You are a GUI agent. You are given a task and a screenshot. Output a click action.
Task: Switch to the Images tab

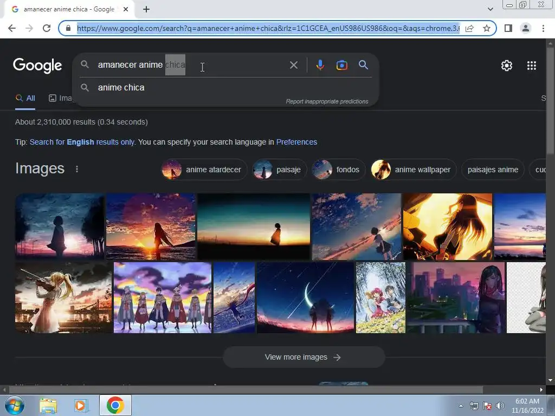pyautogui.click(x=61, y=99)
